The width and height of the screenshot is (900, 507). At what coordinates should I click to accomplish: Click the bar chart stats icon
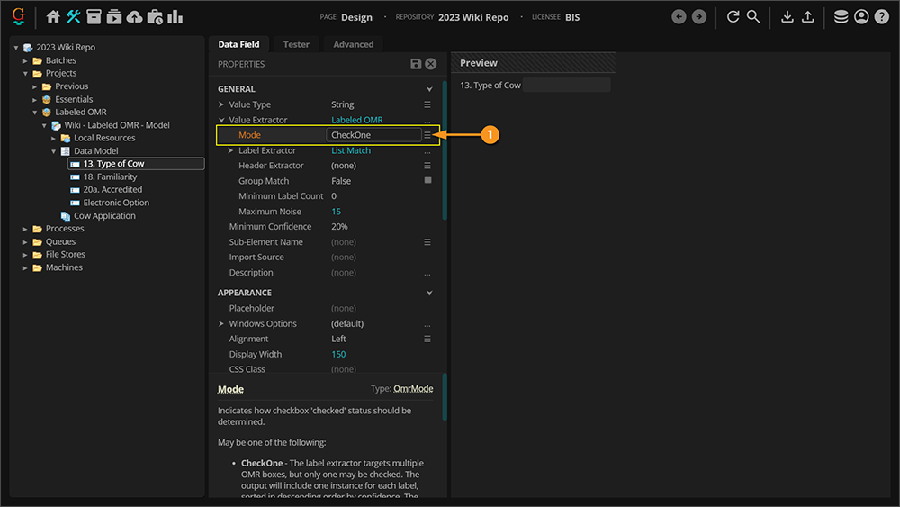tap(175, 17)
